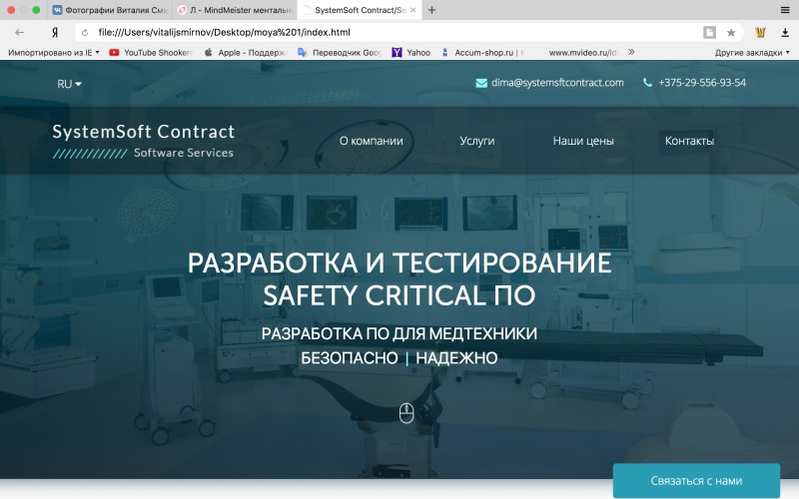
Task: Click the mouse scroll-down icon
Action: (x=406, y=413)
